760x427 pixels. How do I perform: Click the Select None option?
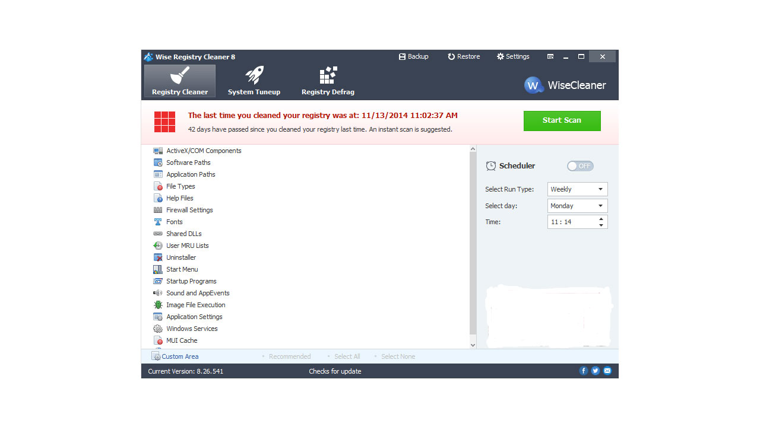398,356
